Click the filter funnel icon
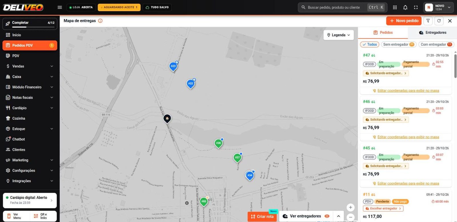Viewport: 457px width, 222px height. tap(428, 21)
